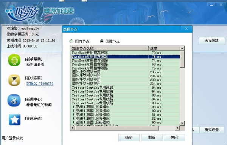The width and height of the screenshot is (227, 145).
Task: Select the (亚洲)韩国 服务器03 row
Action: pos(125,115)
